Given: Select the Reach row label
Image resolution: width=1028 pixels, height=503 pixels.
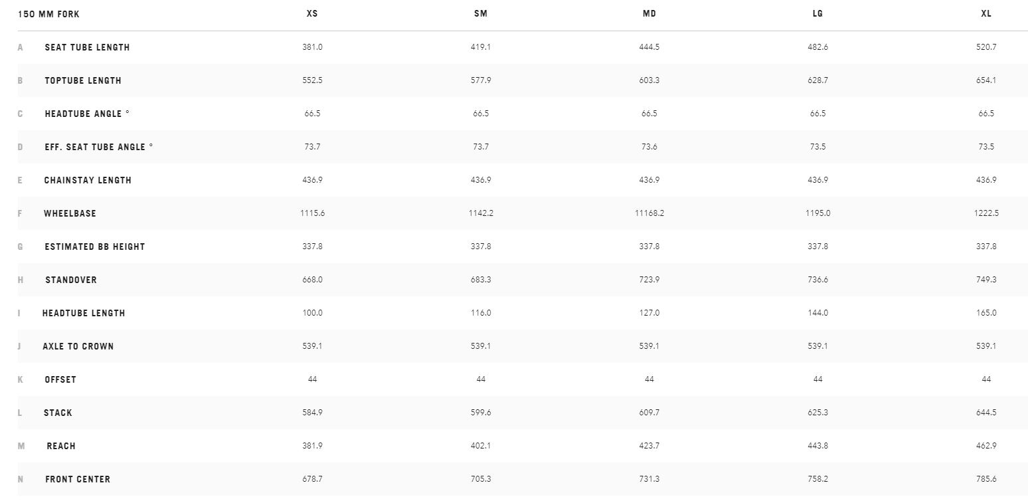Looking at the screenshot, I should 61,446.
